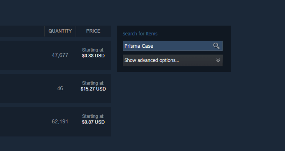Expand the Show advanced options dropdown
This screenshot has width=285, height=151.
tap(172, 60)
